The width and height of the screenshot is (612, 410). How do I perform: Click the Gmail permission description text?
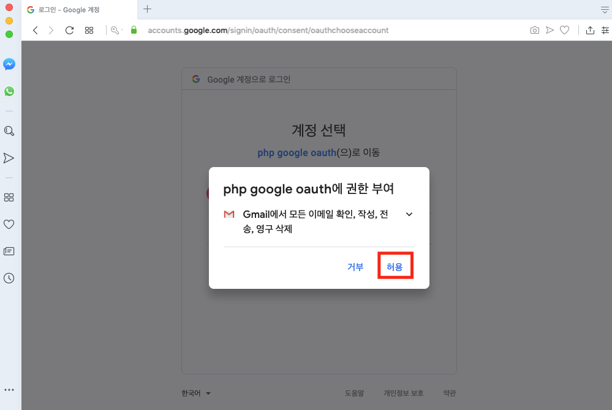click(315, 222)
